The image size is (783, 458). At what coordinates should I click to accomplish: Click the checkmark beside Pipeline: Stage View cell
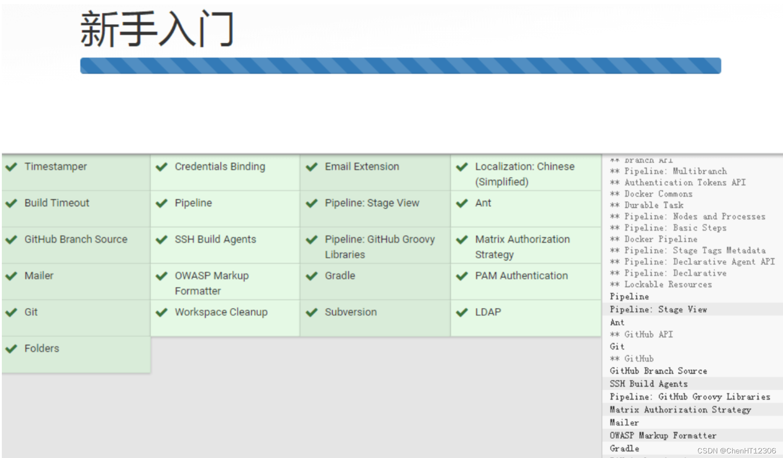click(x=312, y=203)
